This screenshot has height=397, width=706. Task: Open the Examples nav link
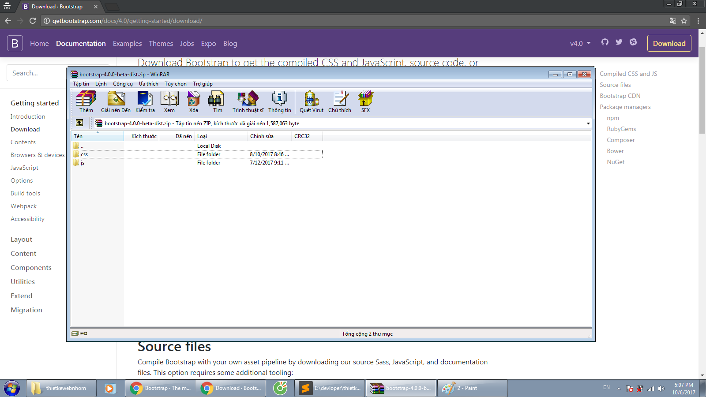point(127,43)
